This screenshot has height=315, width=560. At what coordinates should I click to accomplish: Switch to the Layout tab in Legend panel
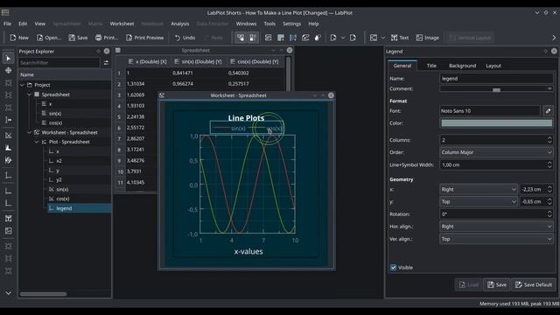tap(493, 66)
